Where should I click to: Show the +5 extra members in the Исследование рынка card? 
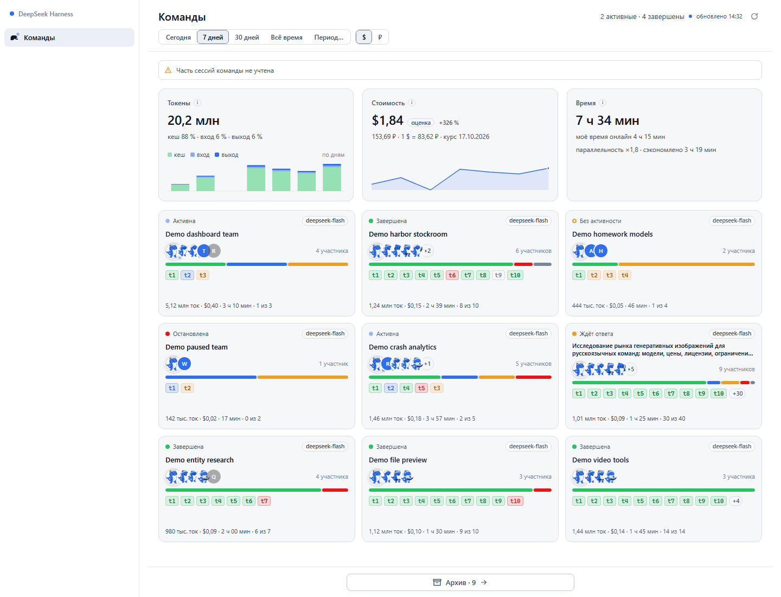[x=631, y=369]
